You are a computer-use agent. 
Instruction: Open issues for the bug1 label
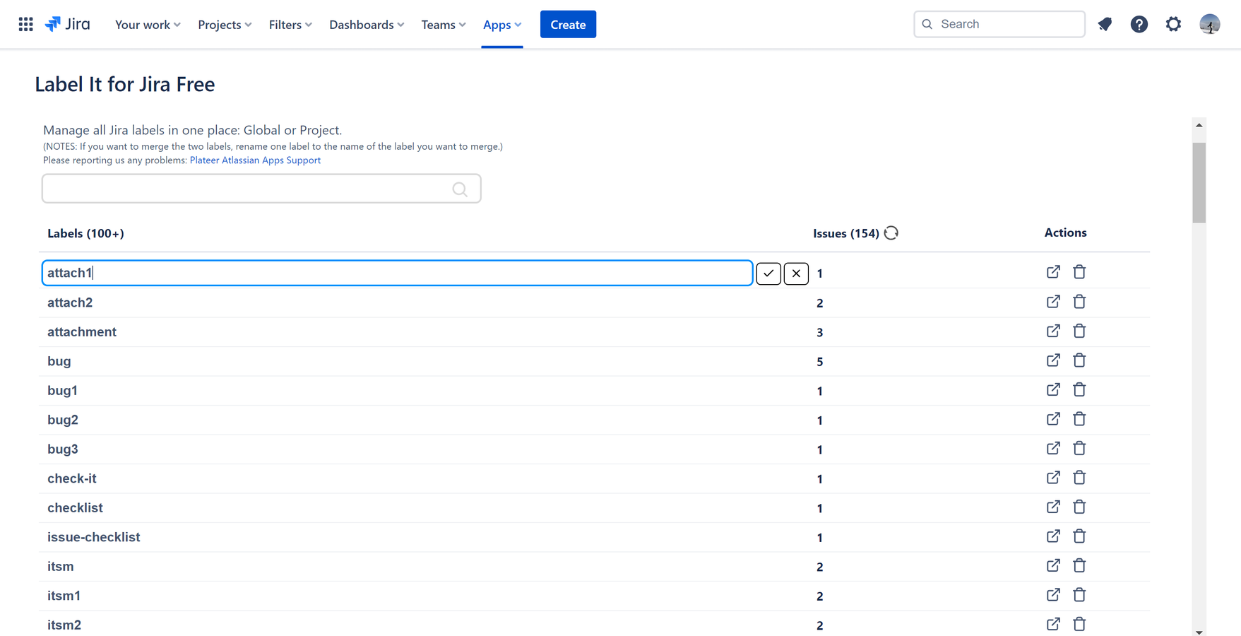click(x=1053, y=389)
